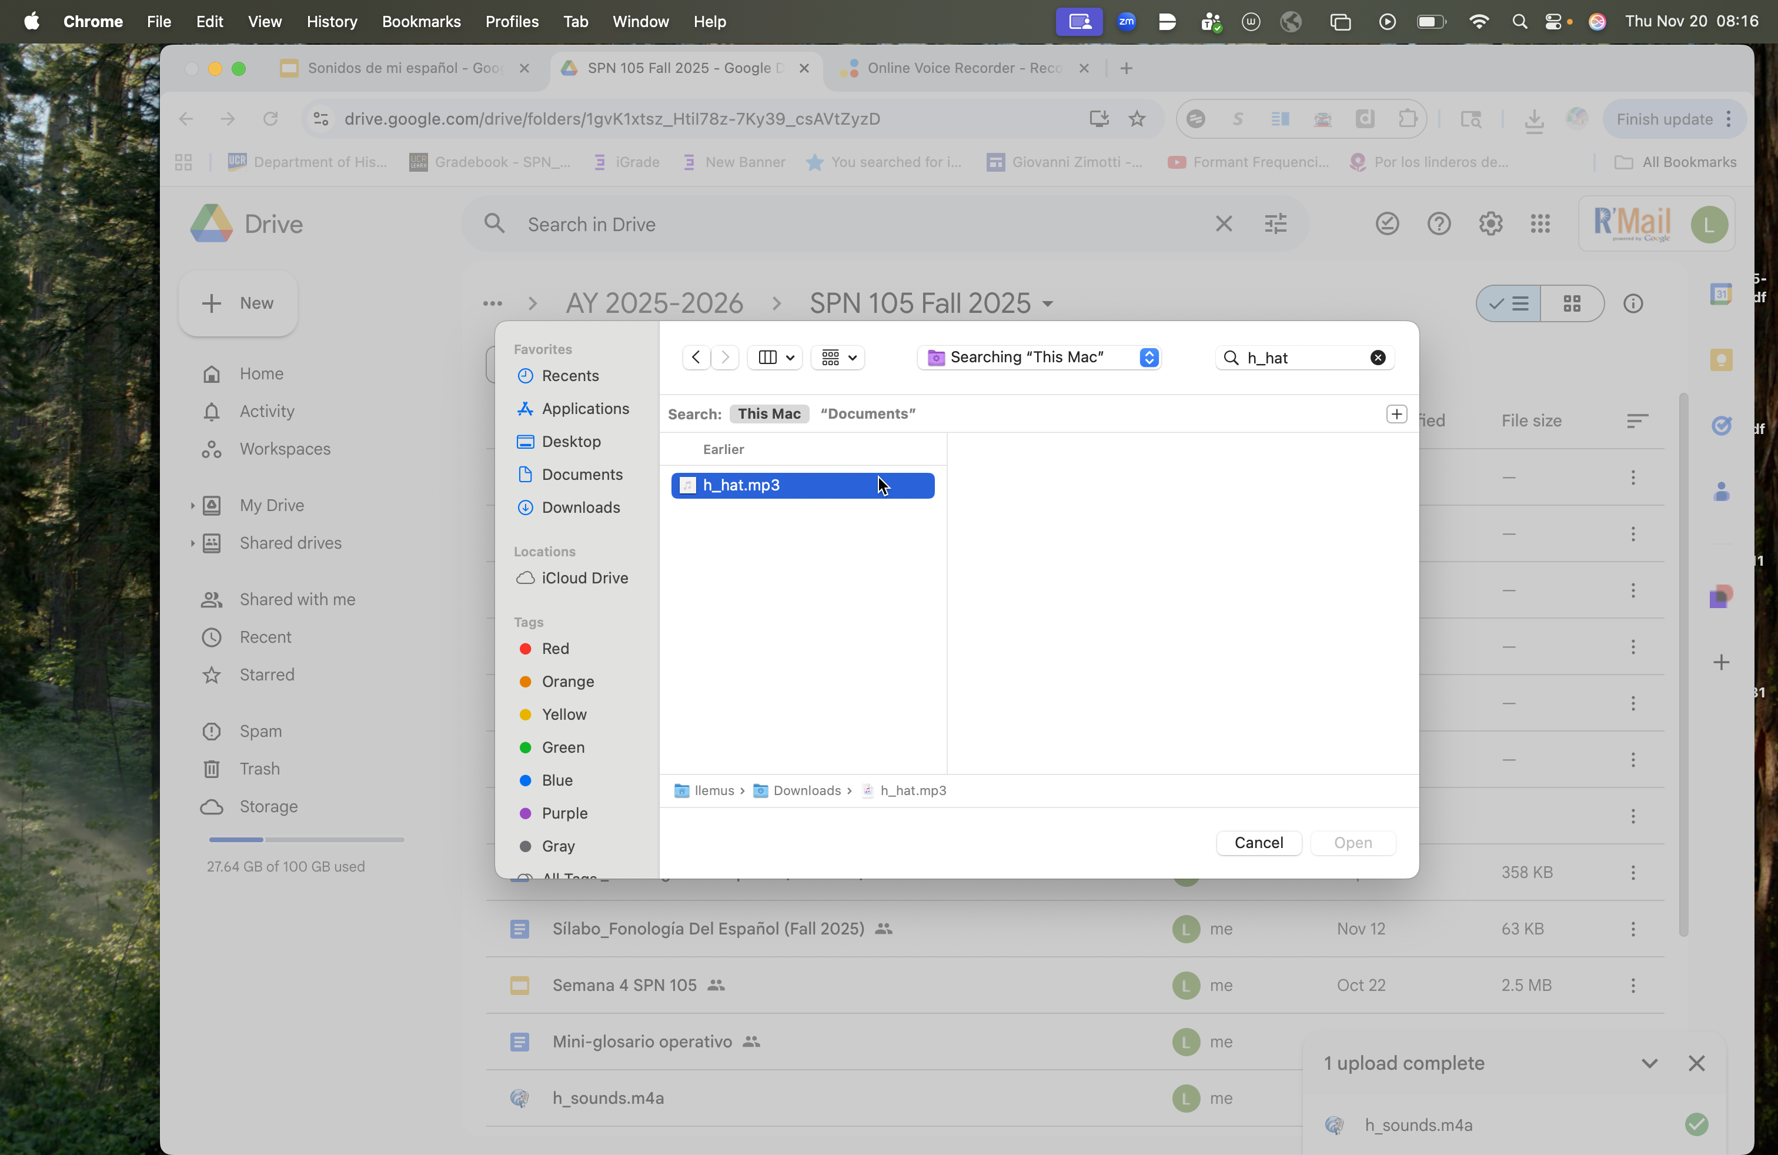Open column view mode dropdown
The width and height of the screenshot is (1778, 1155).
point(776,357)
